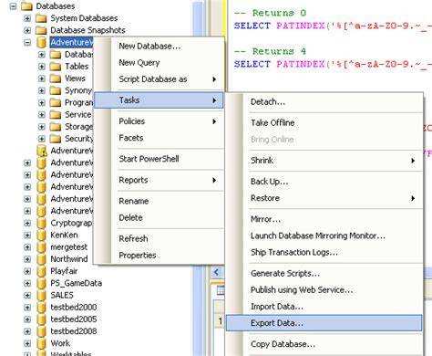This screenshot has width=432, height=356.
Task: Select the mergetest database name
Action: (x=69, y=247)
